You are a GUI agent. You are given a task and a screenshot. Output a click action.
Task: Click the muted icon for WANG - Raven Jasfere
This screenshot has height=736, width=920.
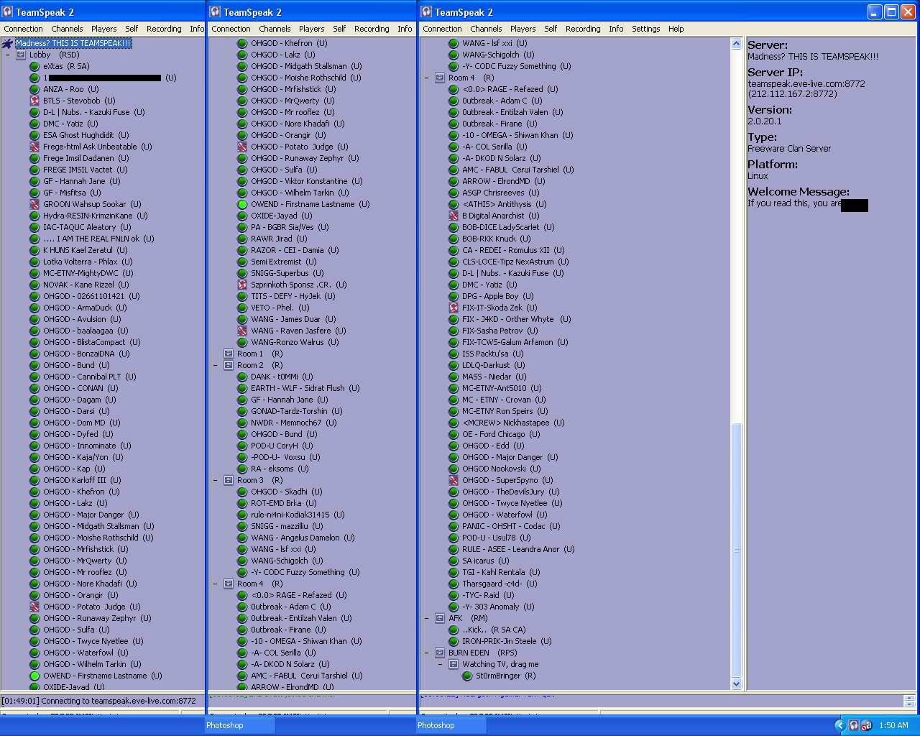pos(242,331)
